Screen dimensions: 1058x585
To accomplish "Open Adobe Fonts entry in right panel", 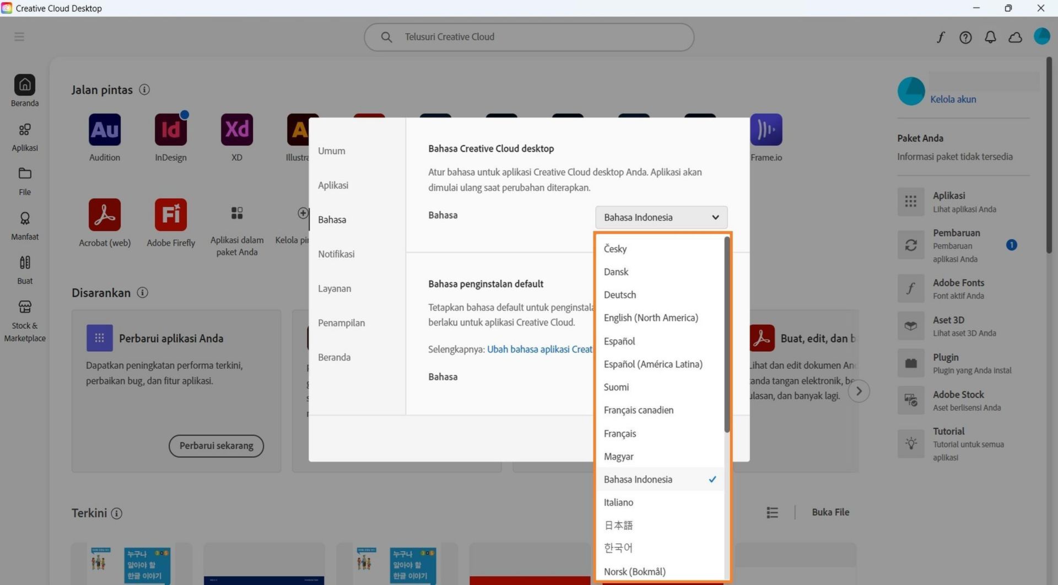I will click(x=958, y=288).
